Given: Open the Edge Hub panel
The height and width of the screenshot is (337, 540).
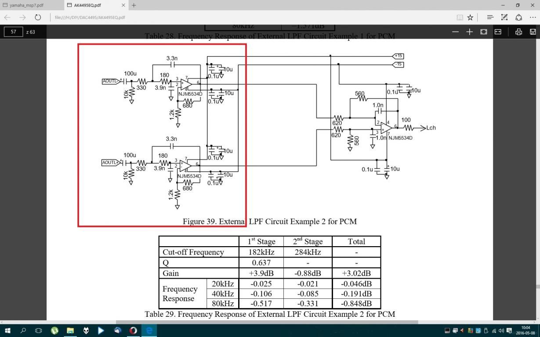Looking at the screenshot, I should 490,18.
